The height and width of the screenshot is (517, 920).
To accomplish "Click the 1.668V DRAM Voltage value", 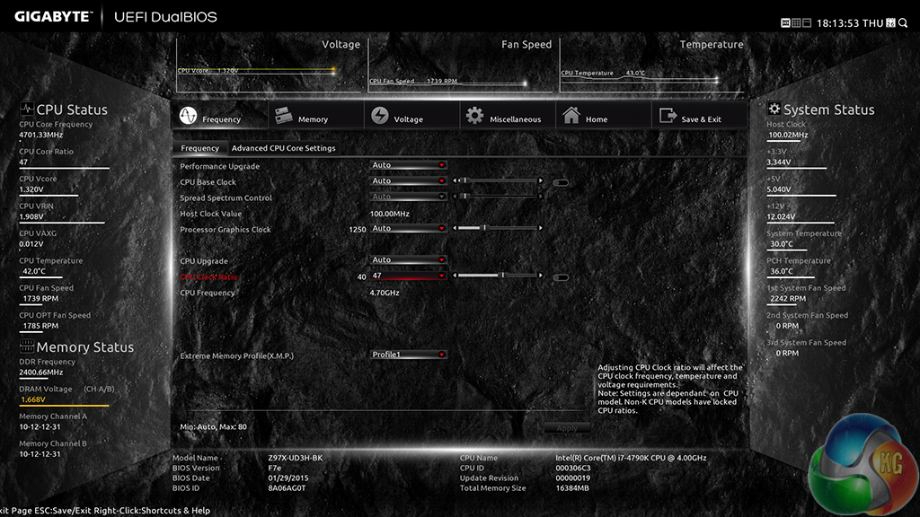I will point(33,399).
